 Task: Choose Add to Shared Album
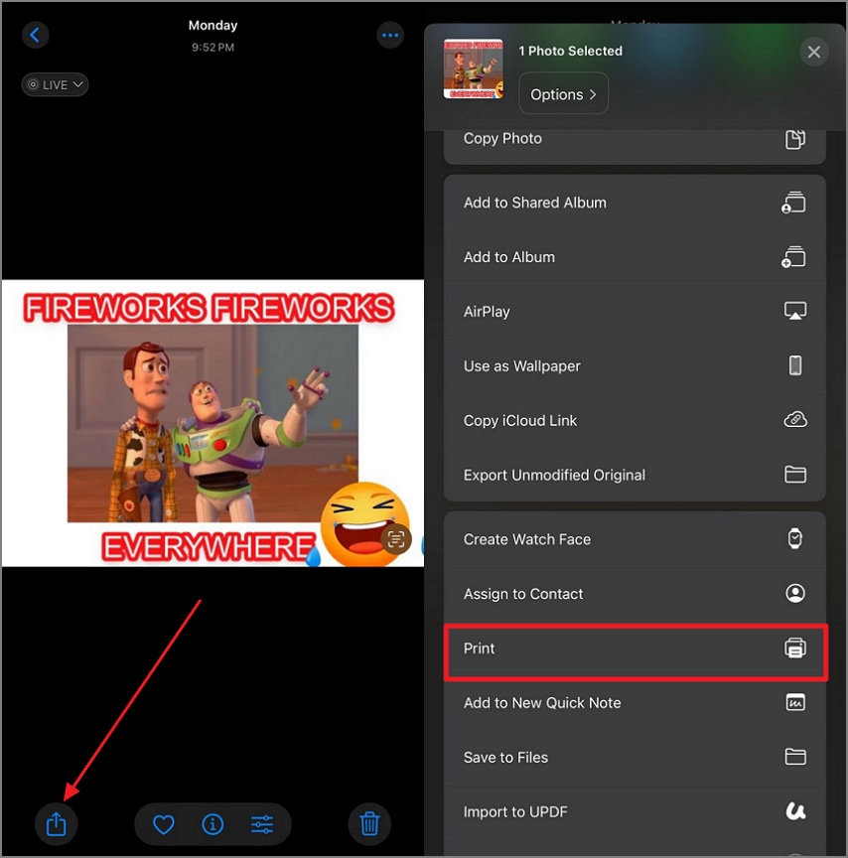(635, 203)
